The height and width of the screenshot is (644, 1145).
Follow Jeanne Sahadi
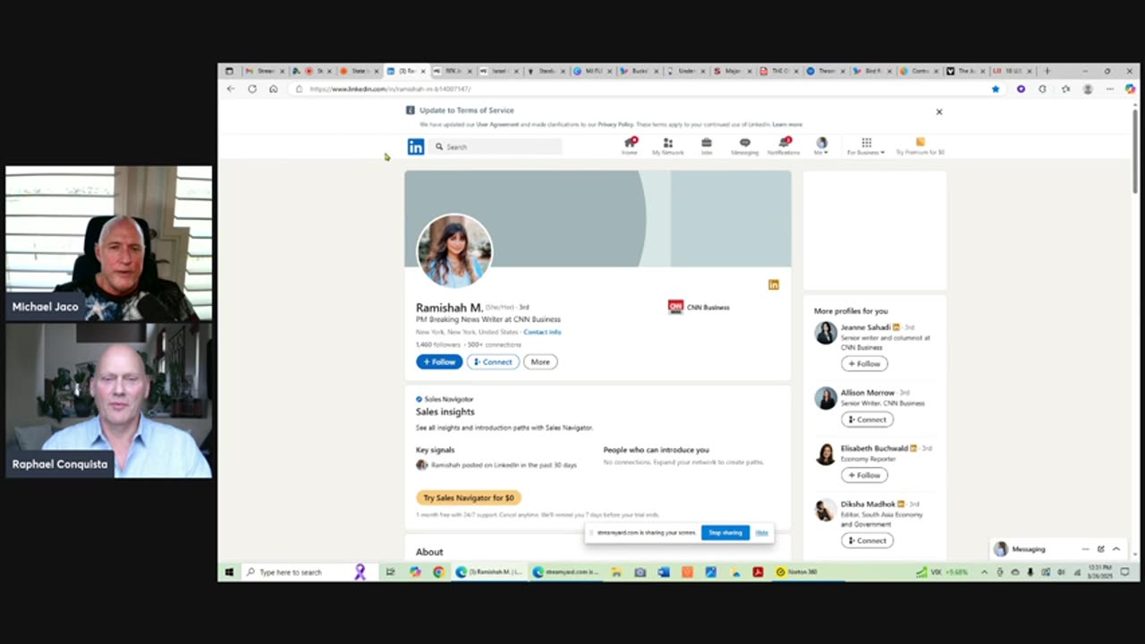(864, 364)
